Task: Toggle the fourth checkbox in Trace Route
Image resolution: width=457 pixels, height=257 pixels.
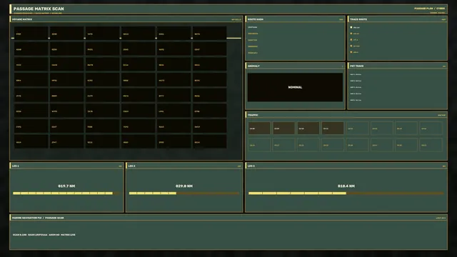Action: (x=351, y=46)
